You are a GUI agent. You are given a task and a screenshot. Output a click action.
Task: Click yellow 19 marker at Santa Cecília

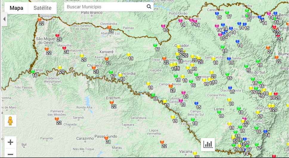click(214, 59)
